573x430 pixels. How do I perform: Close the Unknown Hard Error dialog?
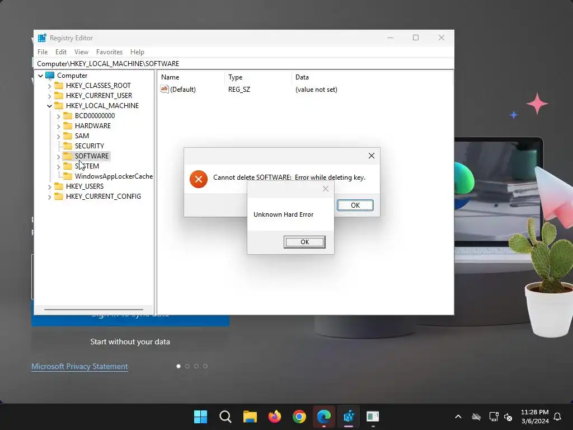(325, 189)
